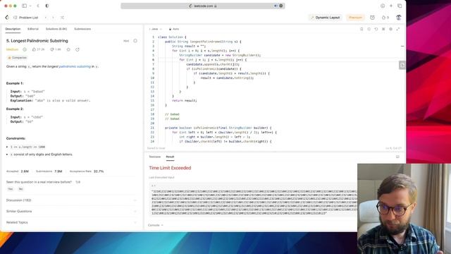Viewport: 451px width, 254px height.
Task: Reset code to default with undo icon
Action: 376,29
